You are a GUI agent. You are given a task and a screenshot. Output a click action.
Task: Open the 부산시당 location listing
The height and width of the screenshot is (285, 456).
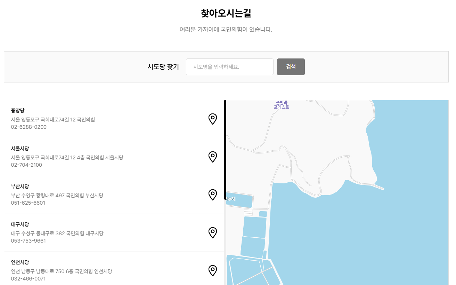coord(104,195)
